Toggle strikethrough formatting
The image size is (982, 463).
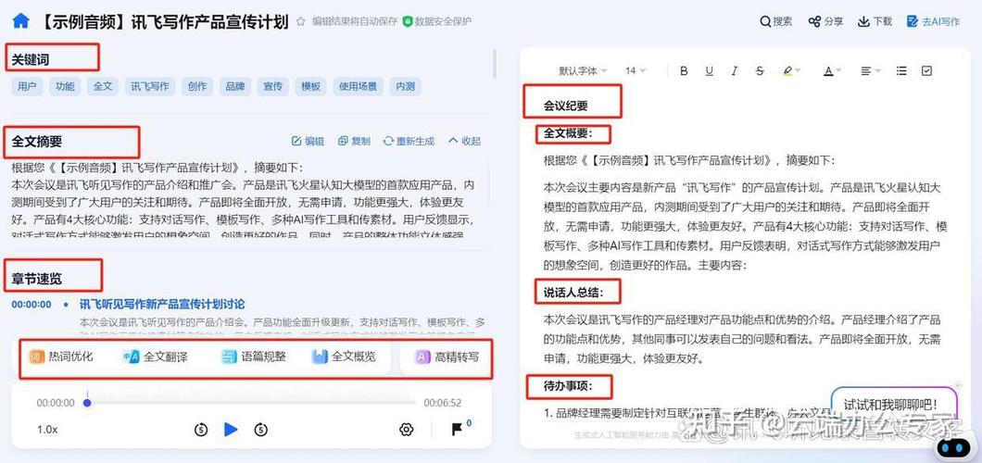click(760, 70)
